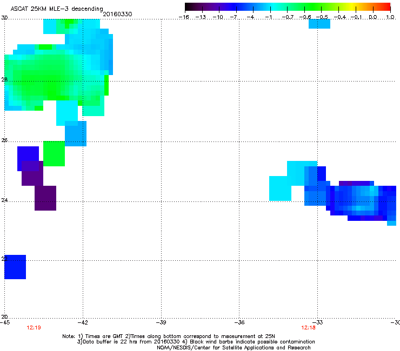Click the latitude label "24"
The height and width of the screenshot is (351, 400).
(x=4, y=200)
